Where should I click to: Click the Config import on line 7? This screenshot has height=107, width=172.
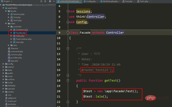coord(82,22)
